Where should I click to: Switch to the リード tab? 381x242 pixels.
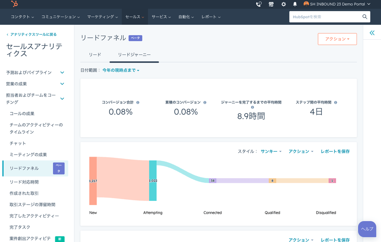click(x=95, y=54)
